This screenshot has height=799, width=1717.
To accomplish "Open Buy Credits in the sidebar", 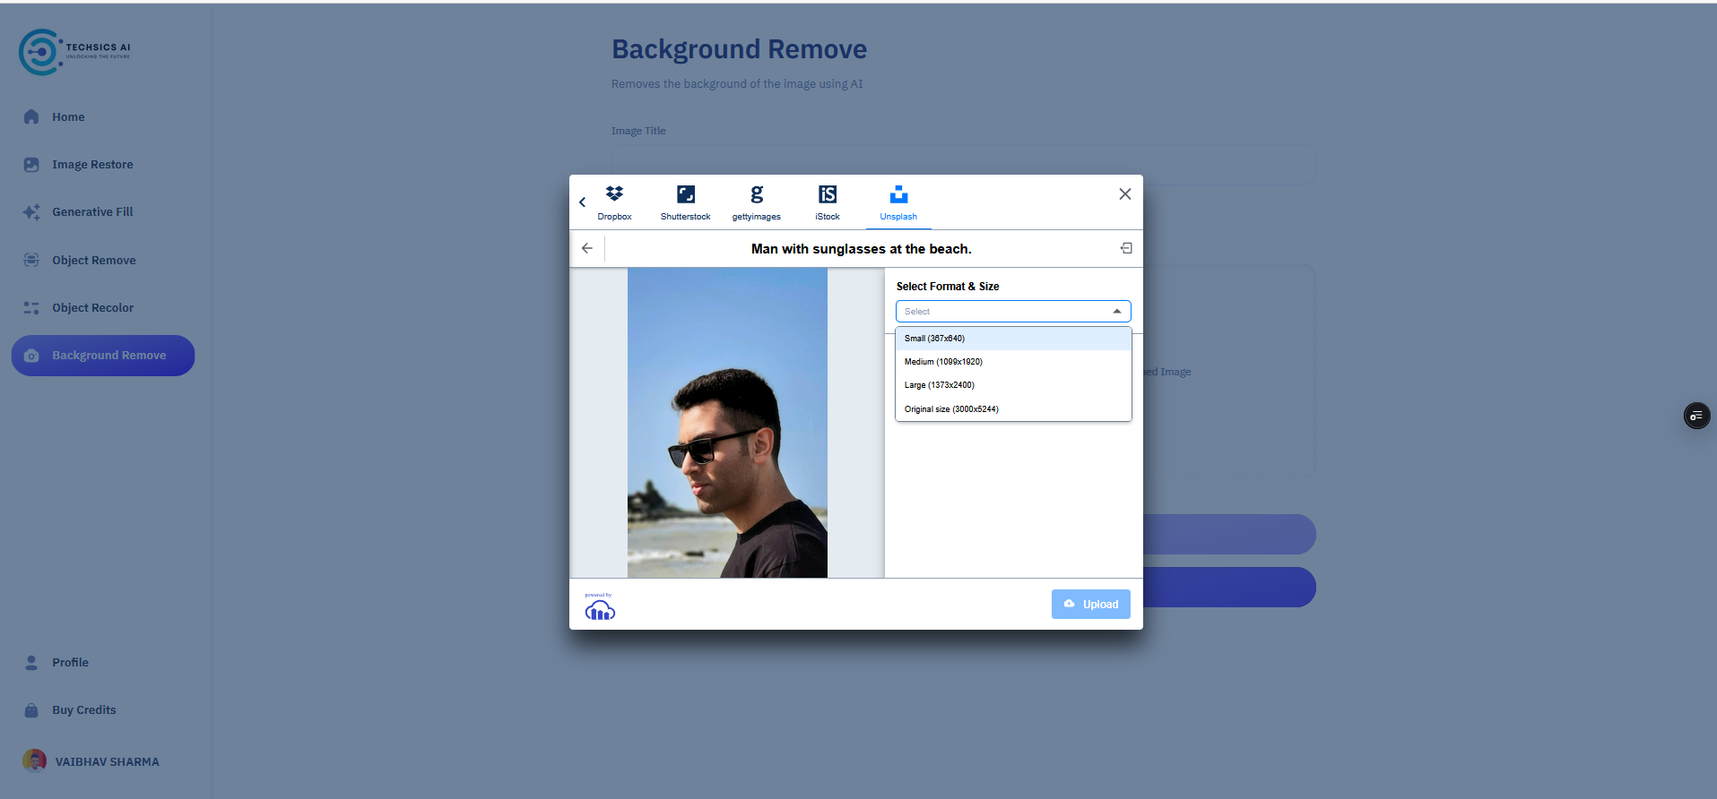I will point(84,710).
